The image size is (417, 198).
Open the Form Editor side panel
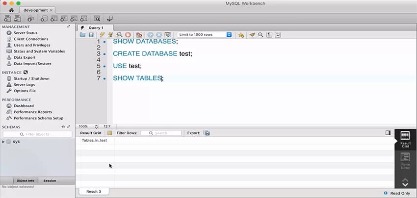tap(405, 160)
